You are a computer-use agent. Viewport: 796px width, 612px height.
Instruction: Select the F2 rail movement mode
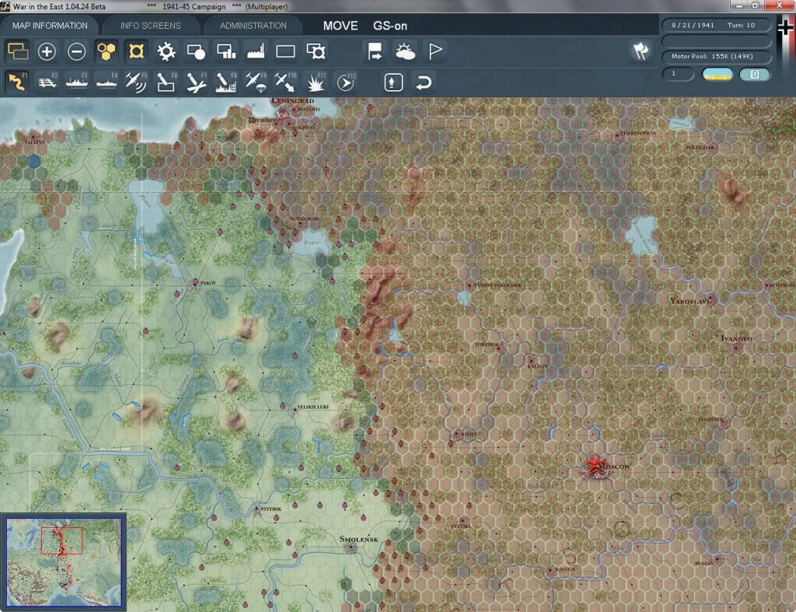coord(47,82)
